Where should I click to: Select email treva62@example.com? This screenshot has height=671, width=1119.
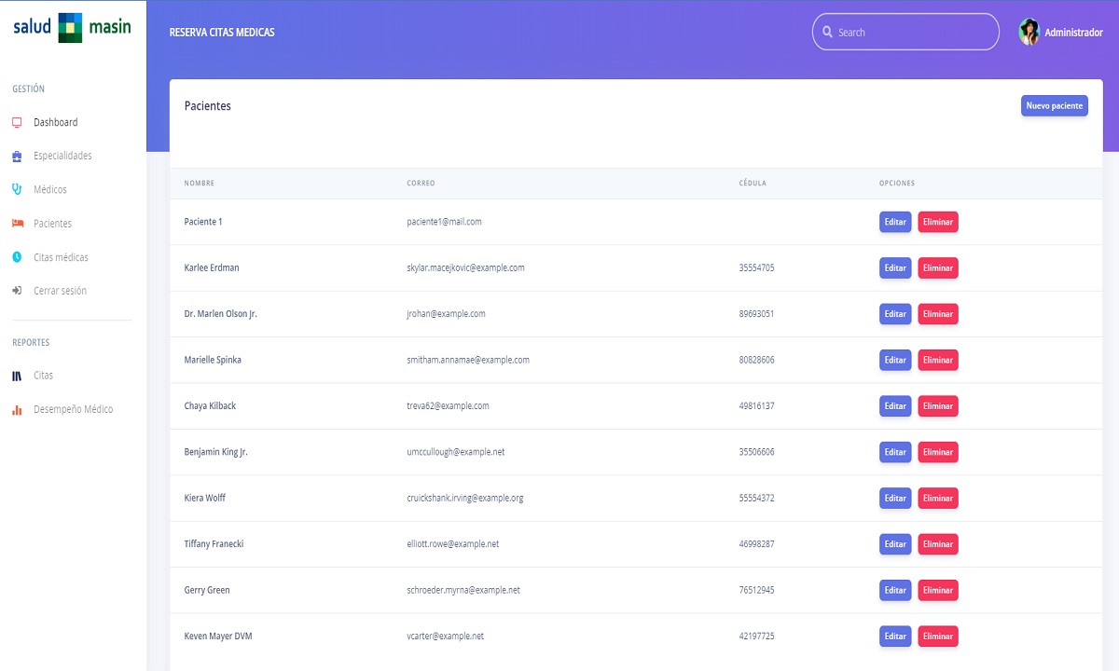tap(448, 405)
